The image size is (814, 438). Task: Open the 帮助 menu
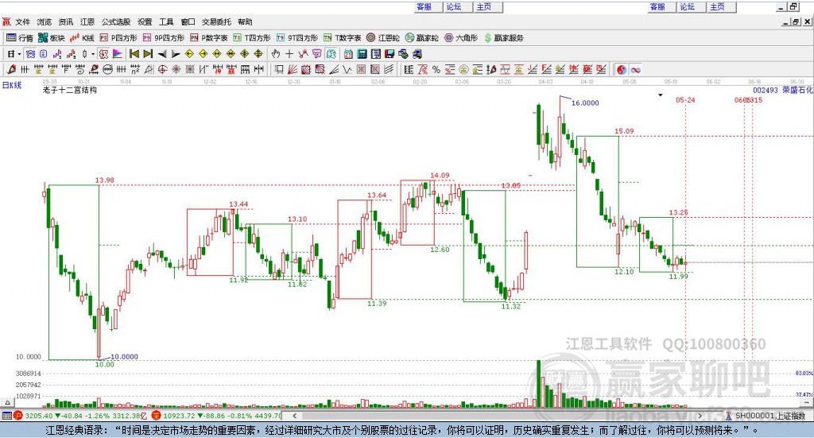pyautogui.click(x=245, y=21)
